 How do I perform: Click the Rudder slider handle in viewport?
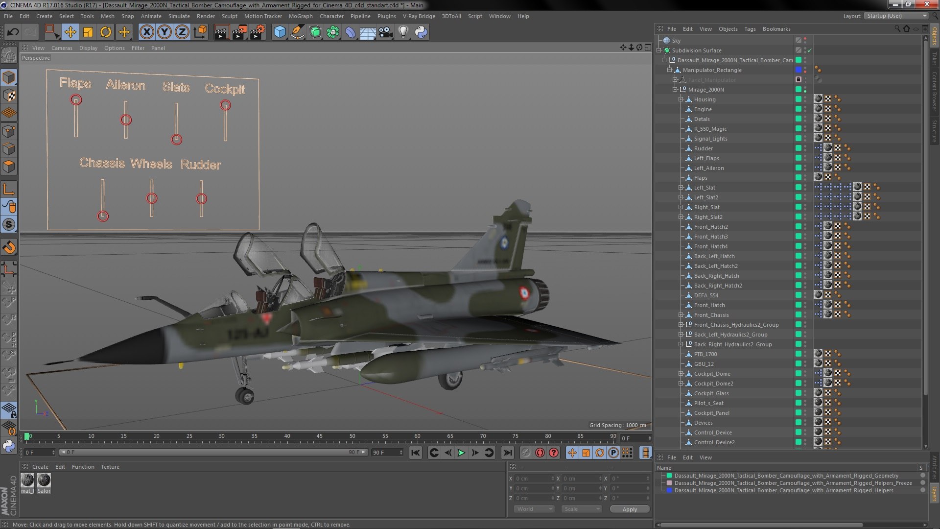[201, 199]
